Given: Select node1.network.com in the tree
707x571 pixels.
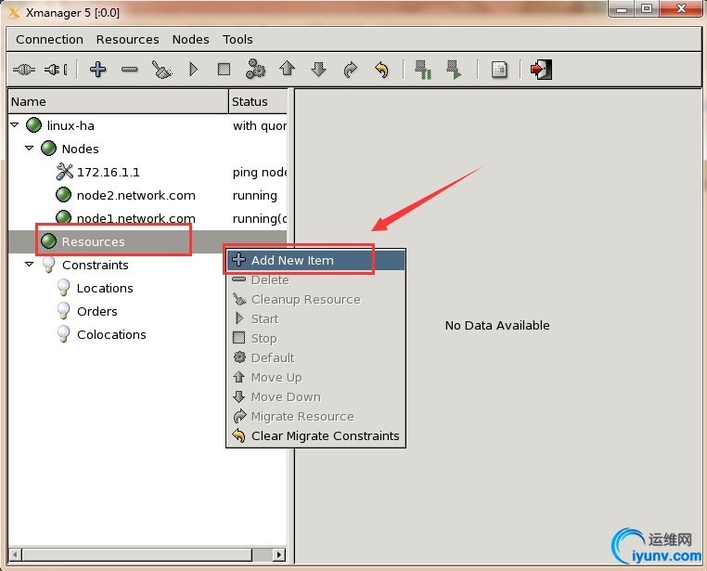Looking at the screenshot, I should point(135,219).
